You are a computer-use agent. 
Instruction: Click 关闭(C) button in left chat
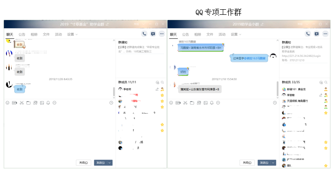84,163
